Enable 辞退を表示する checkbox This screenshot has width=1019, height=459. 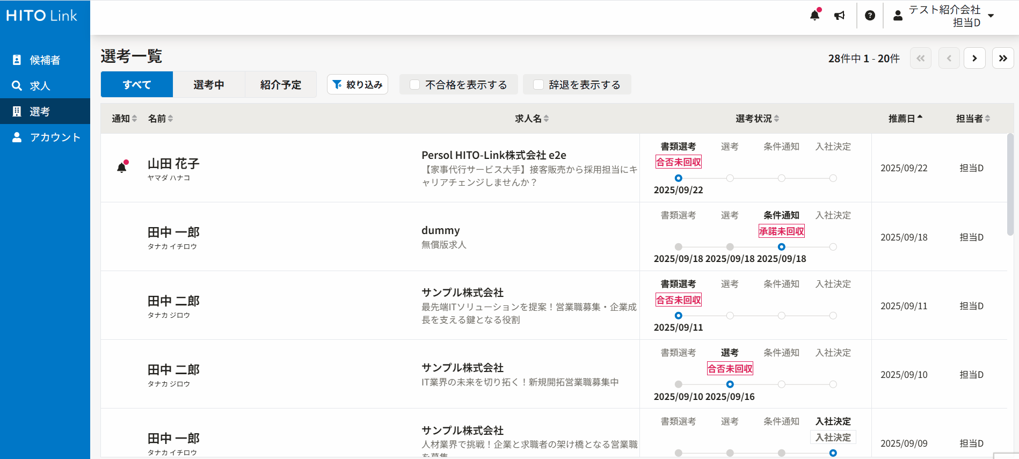pos(538,85)
